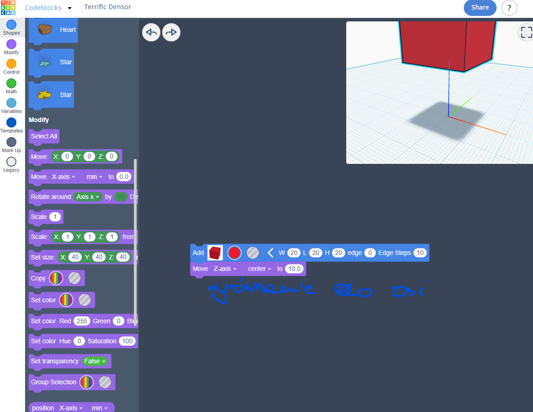Screen dimensions: 533x412
Task: Open the Math blocks category
Action: 11,83
